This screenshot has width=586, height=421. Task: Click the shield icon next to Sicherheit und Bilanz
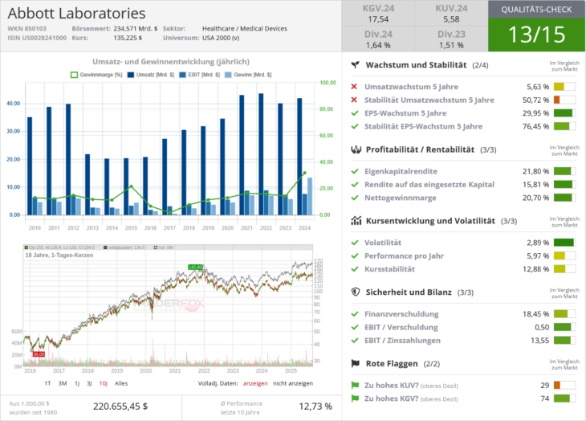point(355,292)
